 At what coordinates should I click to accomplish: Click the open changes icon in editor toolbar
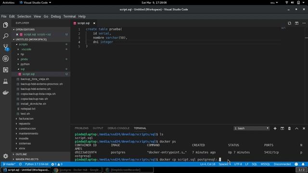[x=289, y=23]
